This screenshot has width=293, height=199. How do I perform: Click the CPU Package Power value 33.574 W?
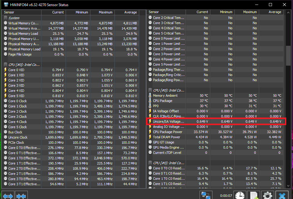pos(201,132)
